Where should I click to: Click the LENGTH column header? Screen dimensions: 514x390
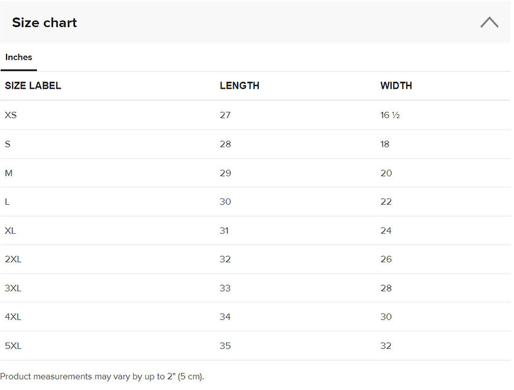click(239, 86)
